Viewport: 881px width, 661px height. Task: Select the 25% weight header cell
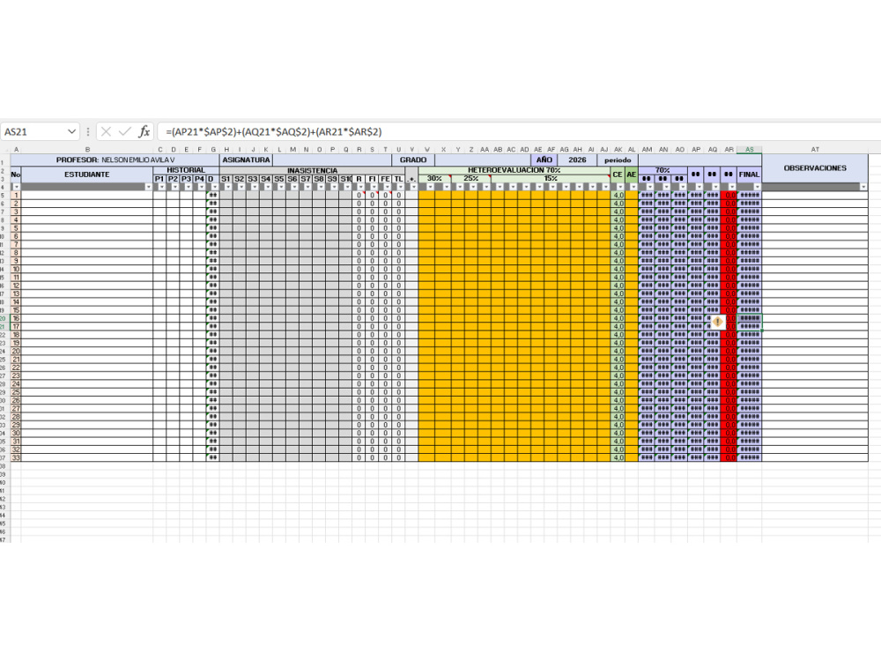point(470,178)
